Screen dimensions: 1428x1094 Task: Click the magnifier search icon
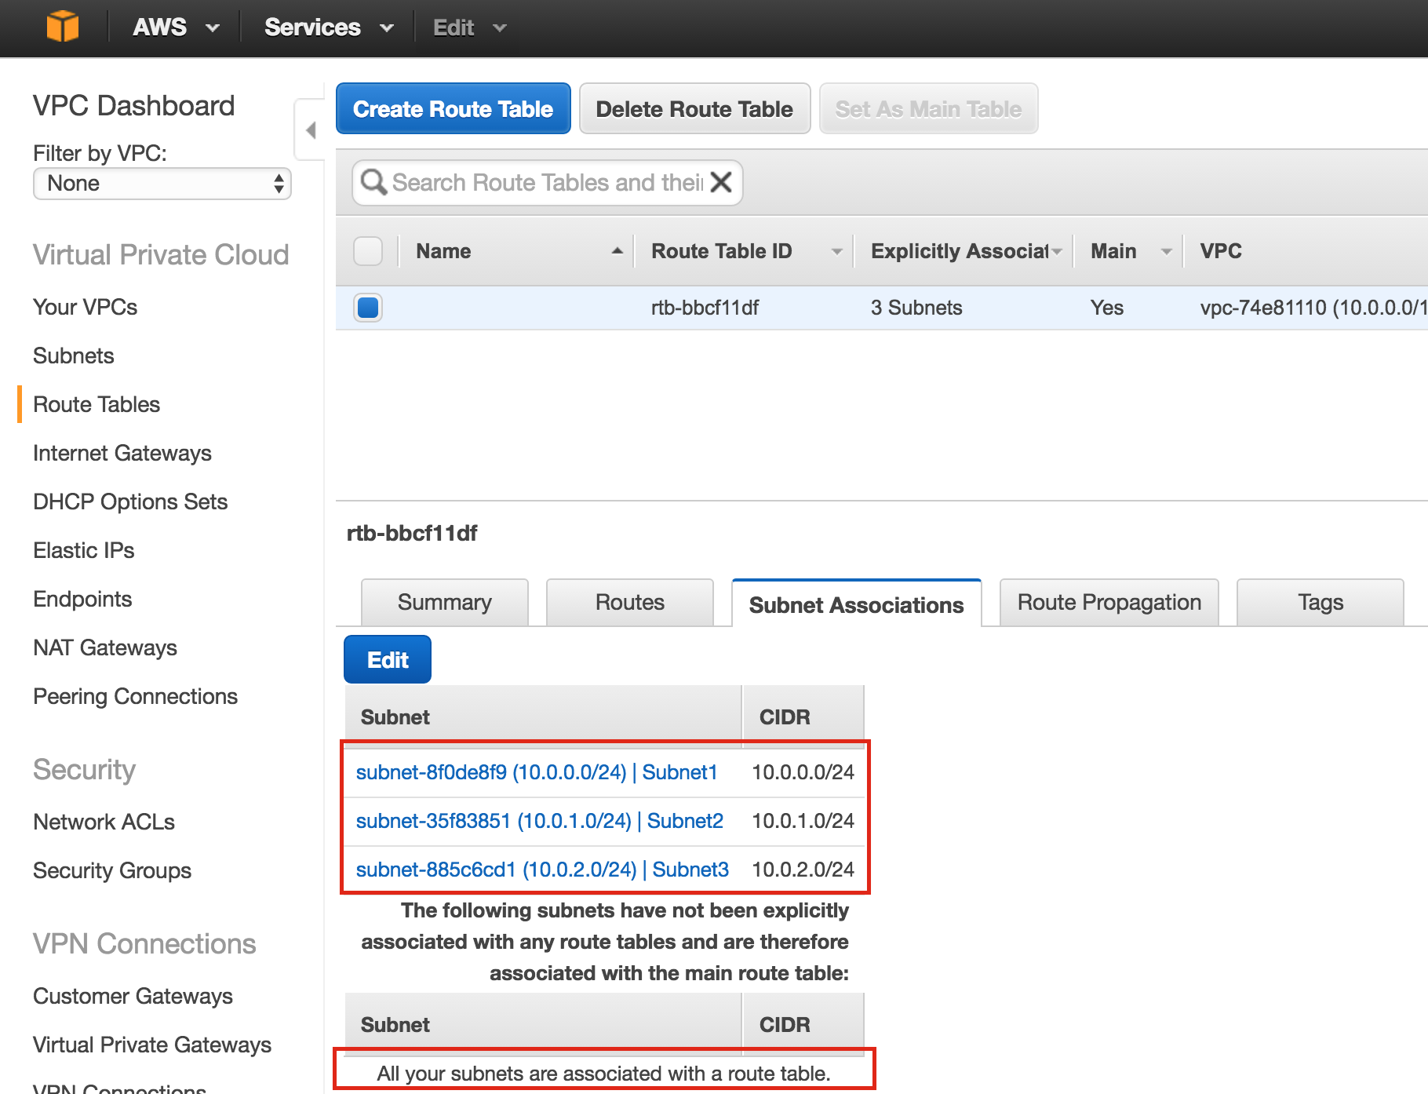[373, 182]
